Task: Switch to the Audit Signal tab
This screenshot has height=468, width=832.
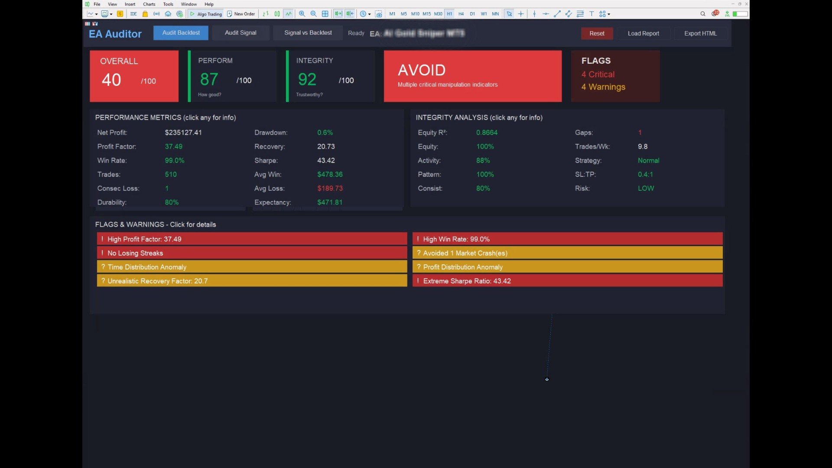Action: [240, 33]
